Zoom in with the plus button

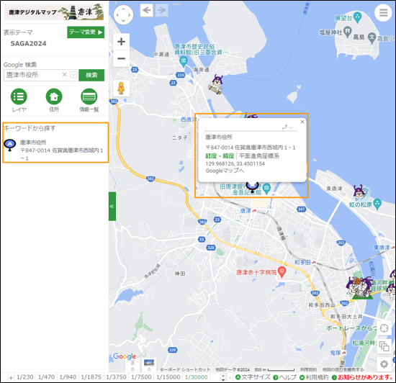point(121,42)
